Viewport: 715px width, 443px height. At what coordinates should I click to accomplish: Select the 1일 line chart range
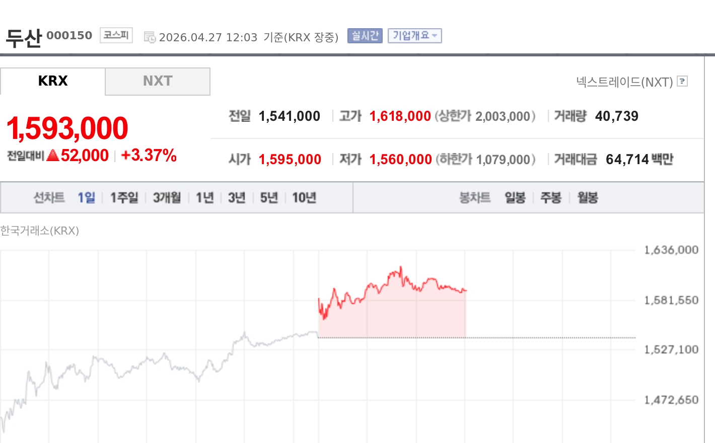point(86,197)
